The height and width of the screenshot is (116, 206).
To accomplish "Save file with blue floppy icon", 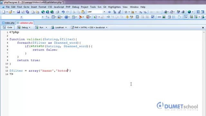I will [18, 12].
